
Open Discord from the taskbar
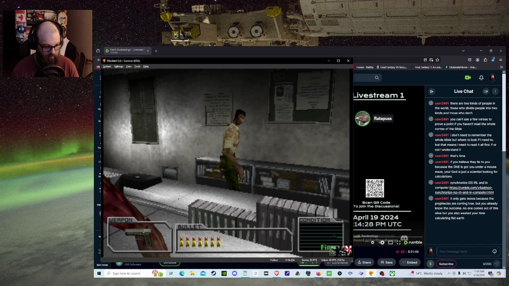234,273
